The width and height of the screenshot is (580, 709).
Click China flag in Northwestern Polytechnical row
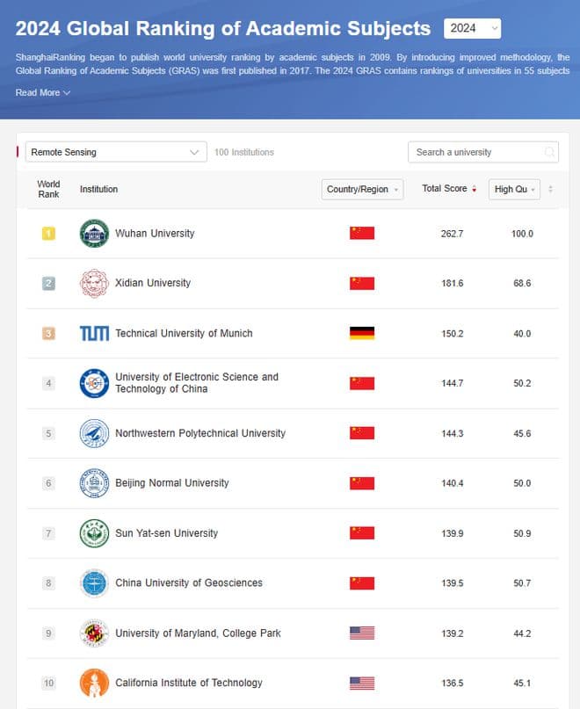click(362, 433)
